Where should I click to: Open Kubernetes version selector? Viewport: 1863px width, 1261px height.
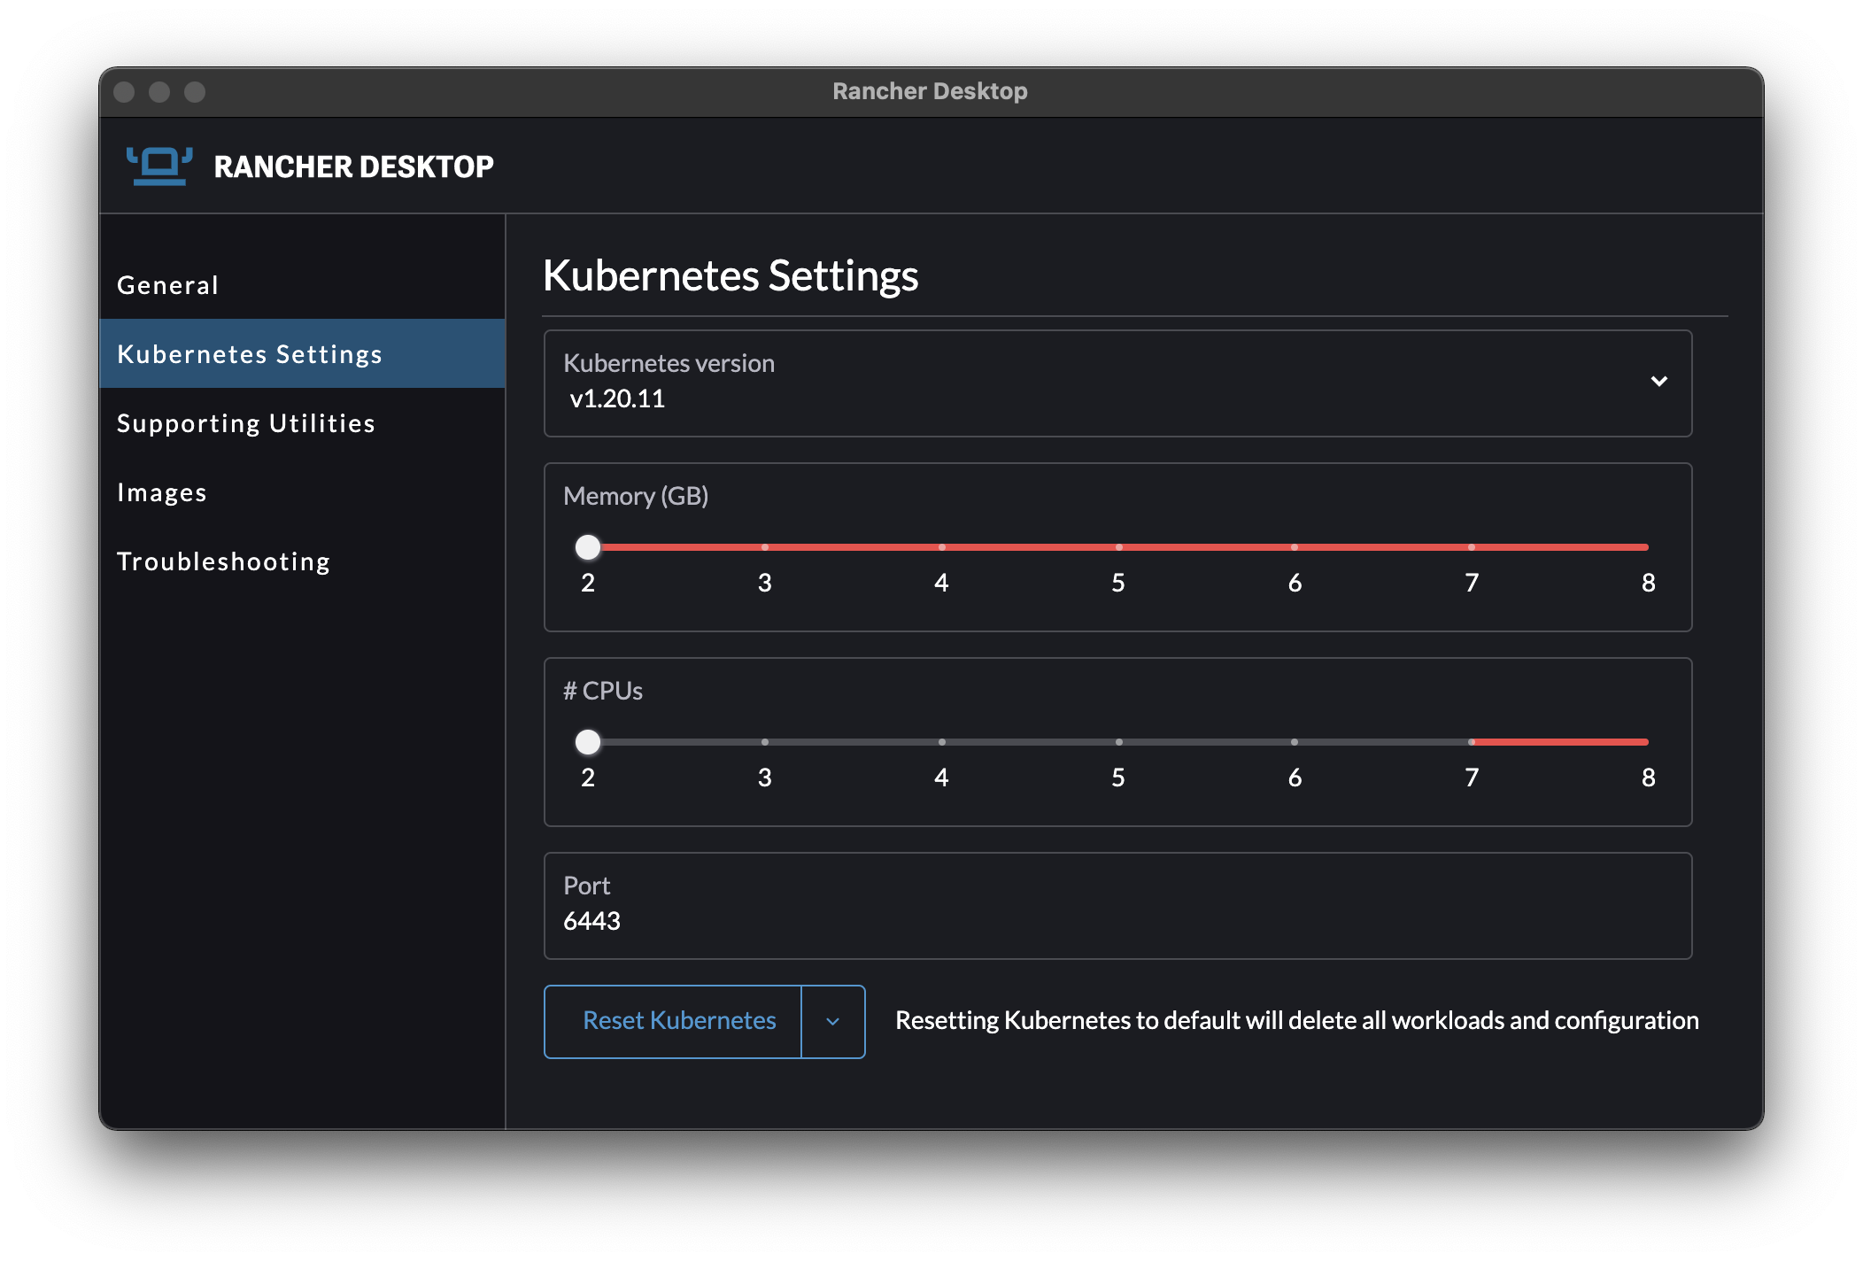tap(1116, 383)
